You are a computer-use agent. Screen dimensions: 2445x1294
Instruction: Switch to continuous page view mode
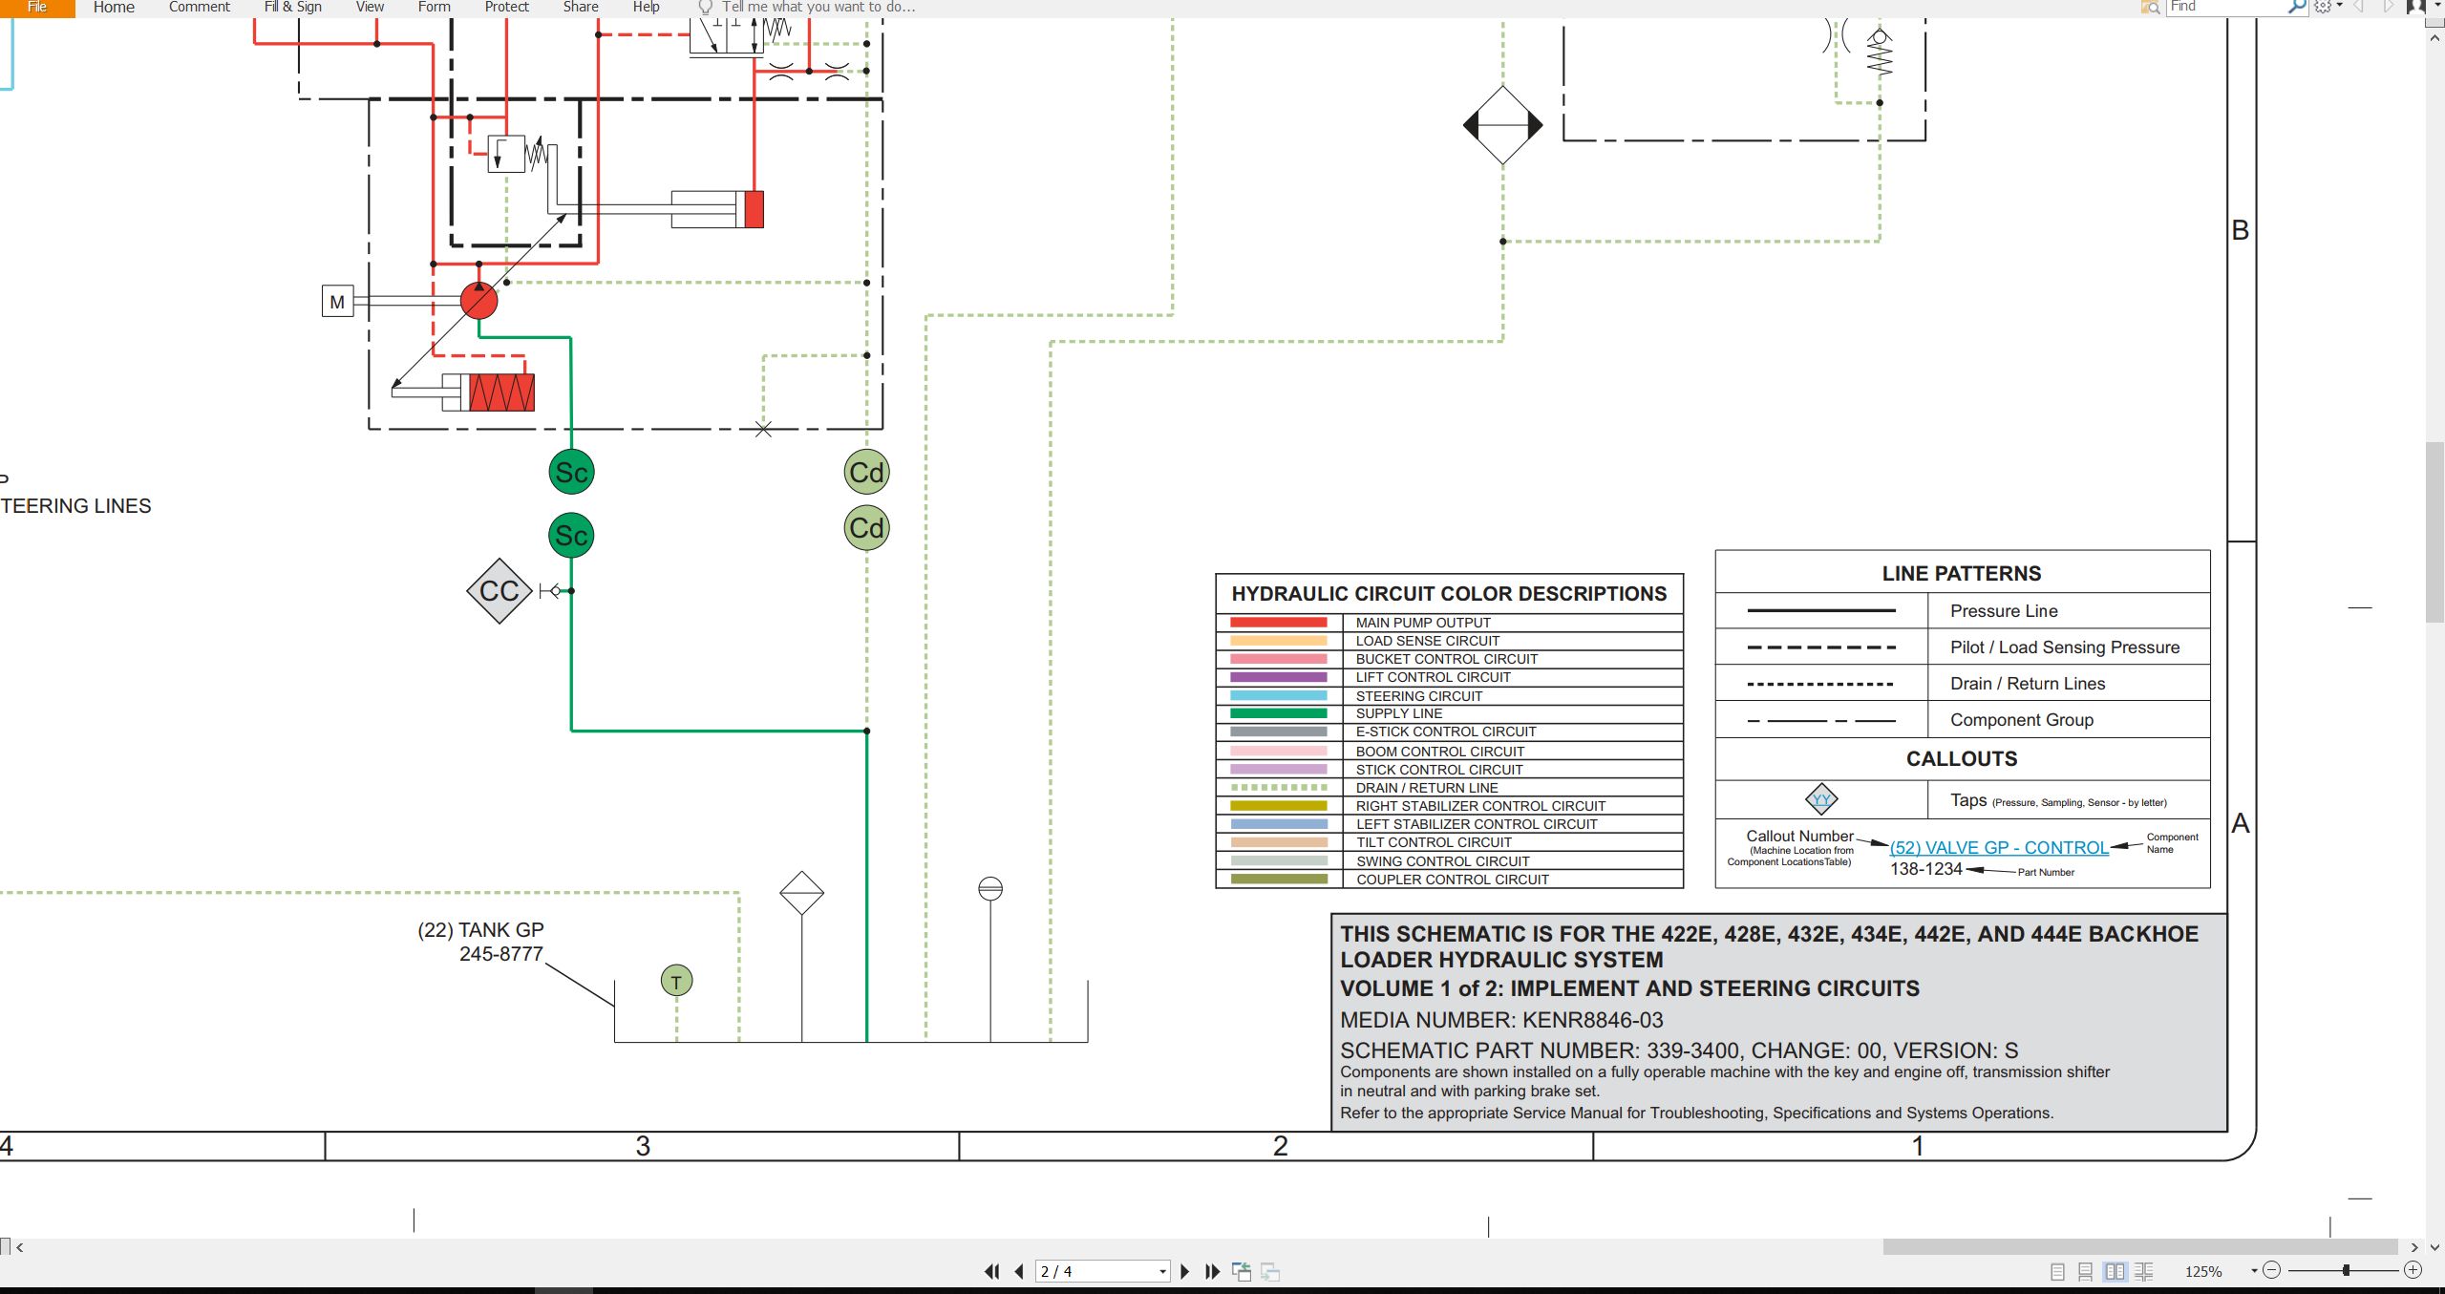[2085, 1271]
